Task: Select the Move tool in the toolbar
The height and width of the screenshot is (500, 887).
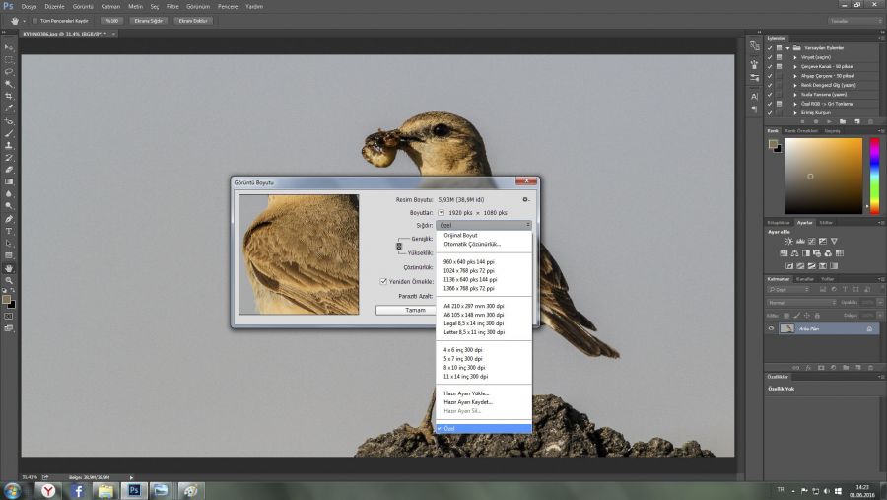Action: 9,47
